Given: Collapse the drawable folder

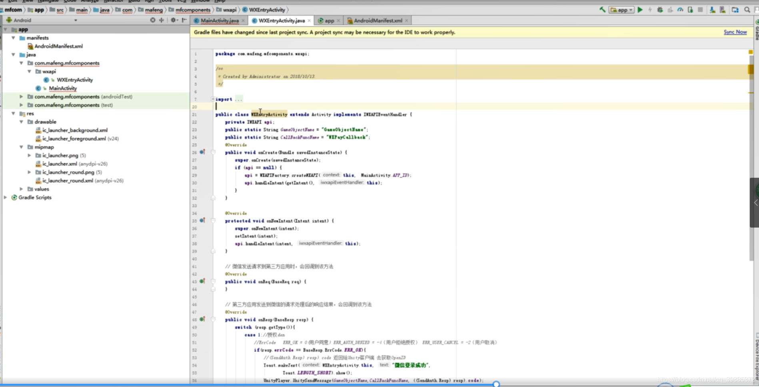Looking at the screenshot, I should [22, 122].
